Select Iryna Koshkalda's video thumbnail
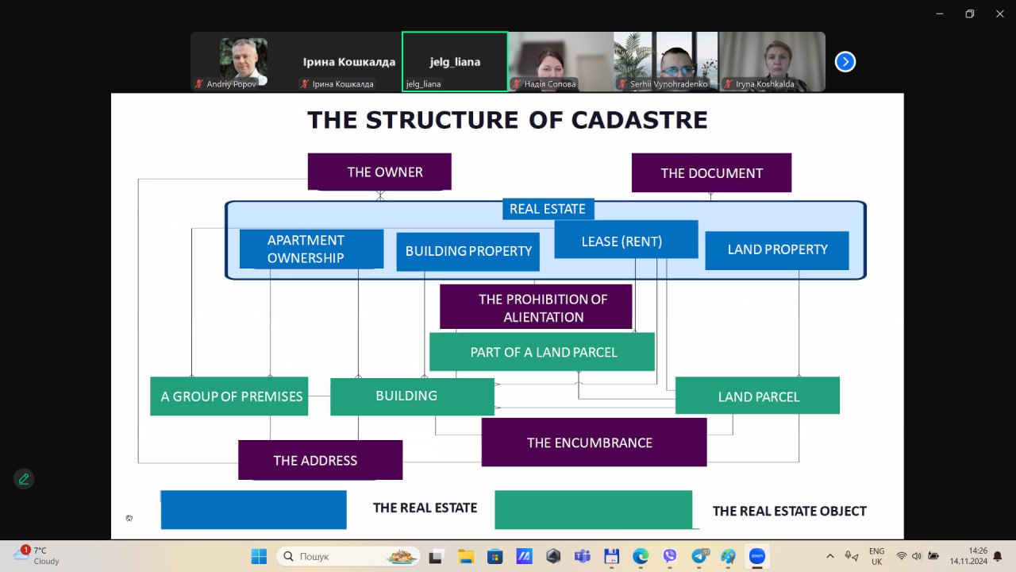Image resolution: width=1016 pixels, height=572 pixels. pyautogui.click(x=772, y=62)
